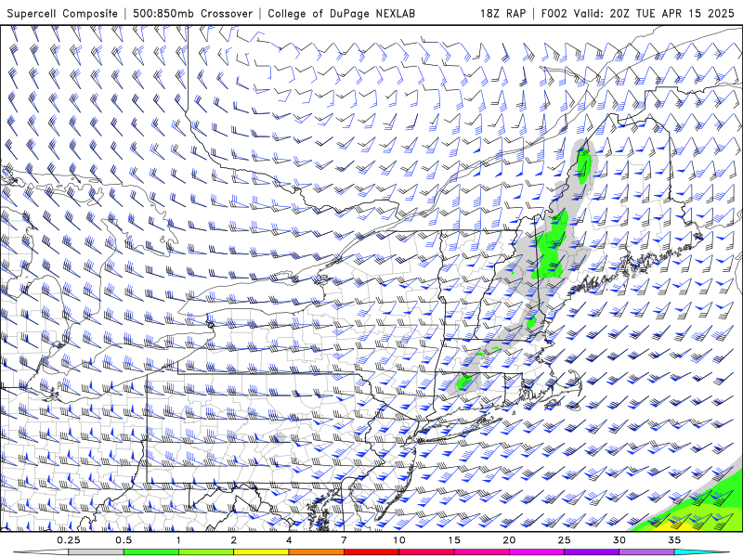
Task: Click the "College of DuPage NEXLAB" text
Action: pyautogui.click(x=341, y=13)
